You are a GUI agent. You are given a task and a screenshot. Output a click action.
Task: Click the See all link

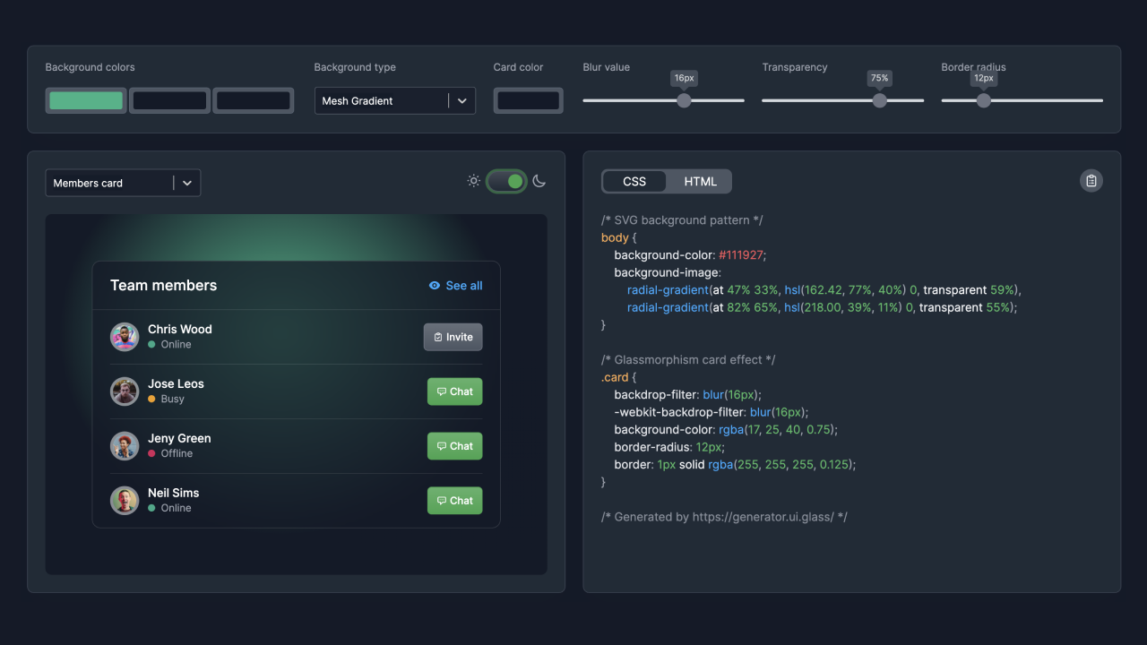coord(463,285)
